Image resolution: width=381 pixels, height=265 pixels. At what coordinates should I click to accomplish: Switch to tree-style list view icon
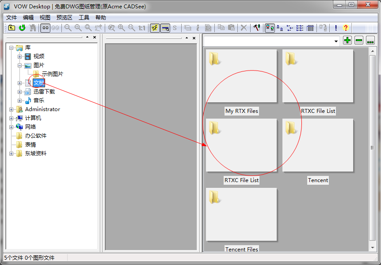click(x=290, y=28)
